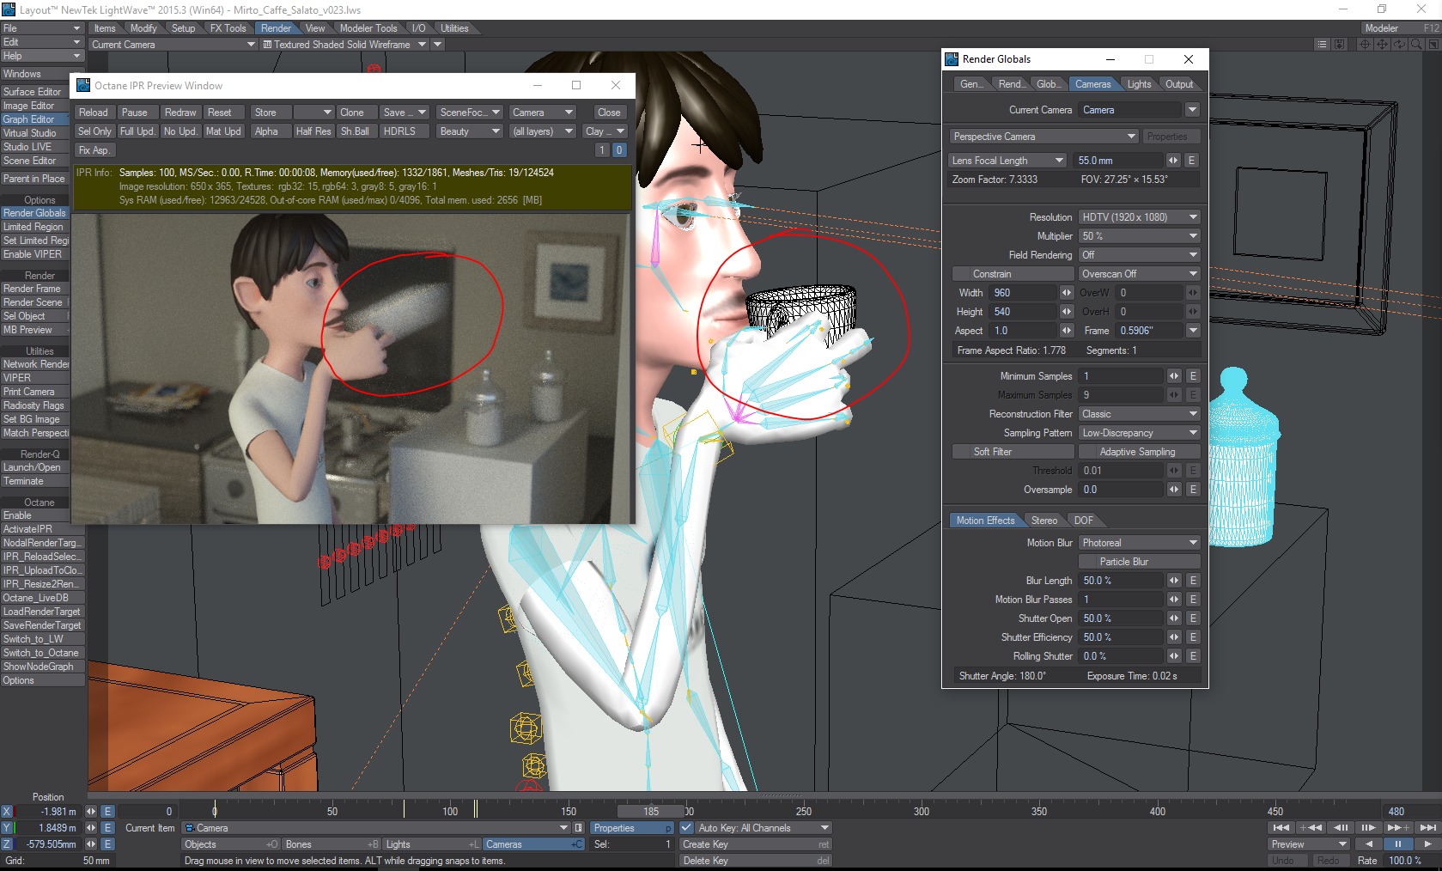Image resolution: width=1442 pixels, height=871 pixels.
Task: Click the viewport save-layout icon
Action: (1339, 45)
